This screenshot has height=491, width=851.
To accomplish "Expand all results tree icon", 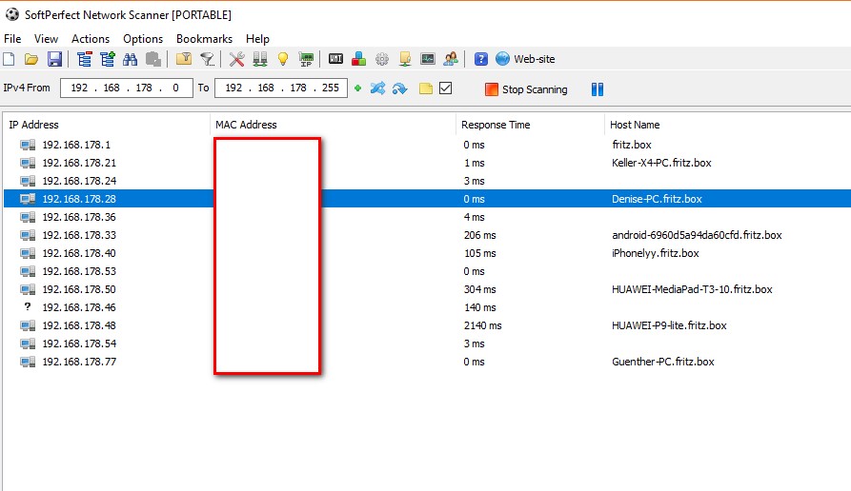I will click(x=108, y=59).
